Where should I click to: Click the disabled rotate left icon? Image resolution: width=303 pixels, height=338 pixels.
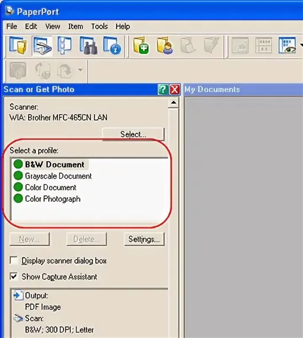click(x=43, y=71)
